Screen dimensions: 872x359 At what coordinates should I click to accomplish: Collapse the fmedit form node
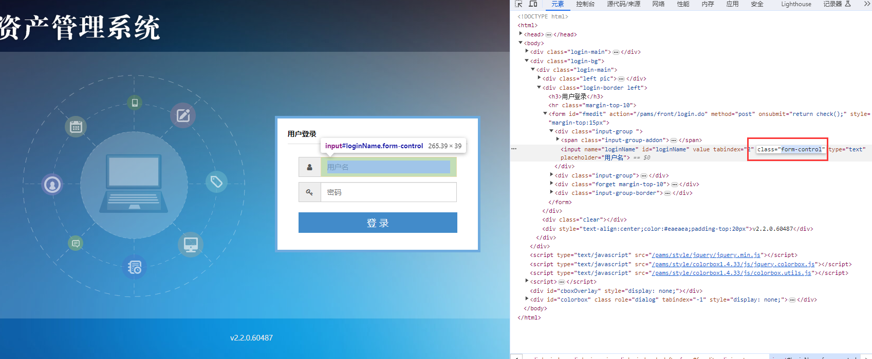pos(545,113)
